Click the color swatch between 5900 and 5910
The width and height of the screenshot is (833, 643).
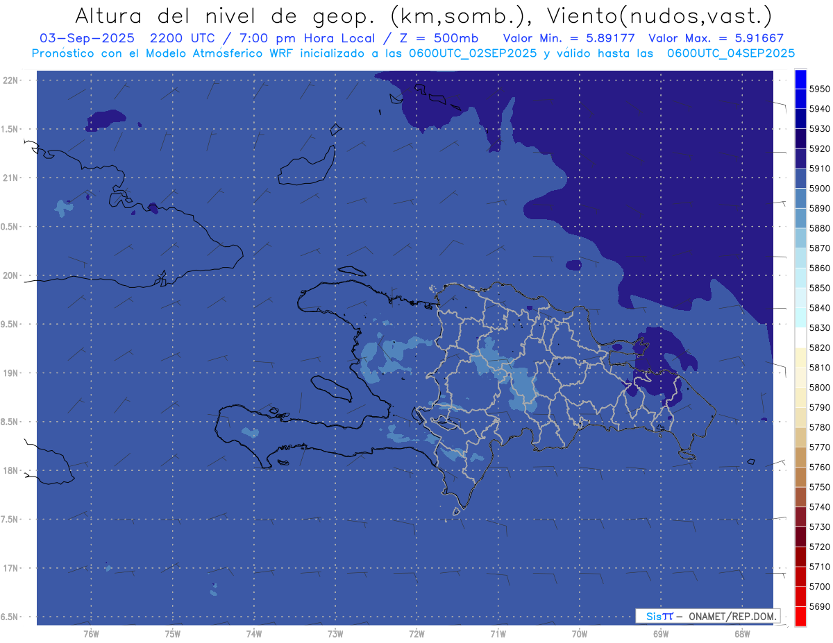(x=800, y=178)
